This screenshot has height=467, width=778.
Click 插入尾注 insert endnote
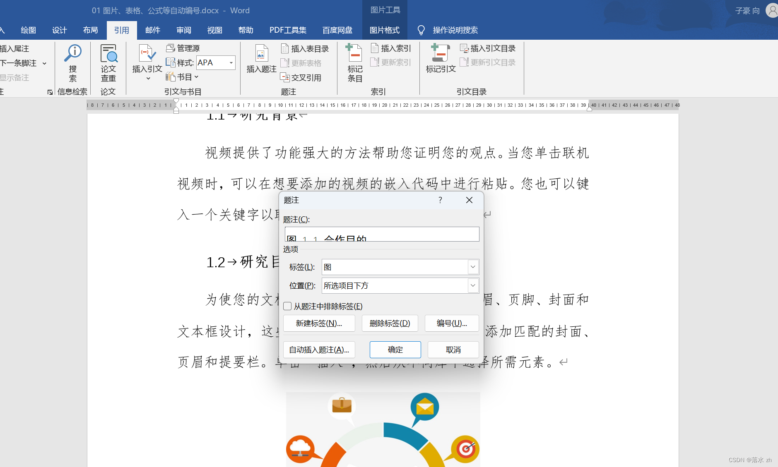[x=14, y=49]
